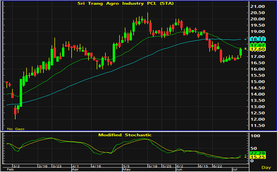The height and width of the screenshot is (172, 278).
Task: Click the 20.00 price axis label
Action: click(x=257, y=19)
